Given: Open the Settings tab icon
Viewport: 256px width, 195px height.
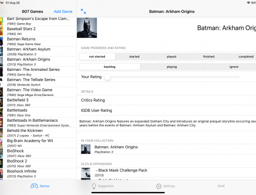Looking at the screenshot, I should (159, 186).
